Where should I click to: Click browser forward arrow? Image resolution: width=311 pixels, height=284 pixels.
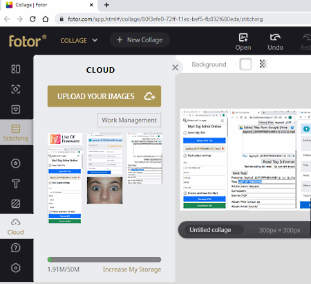pos(20,19)
